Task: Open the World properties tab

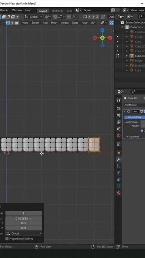Action: pos(118,135)
